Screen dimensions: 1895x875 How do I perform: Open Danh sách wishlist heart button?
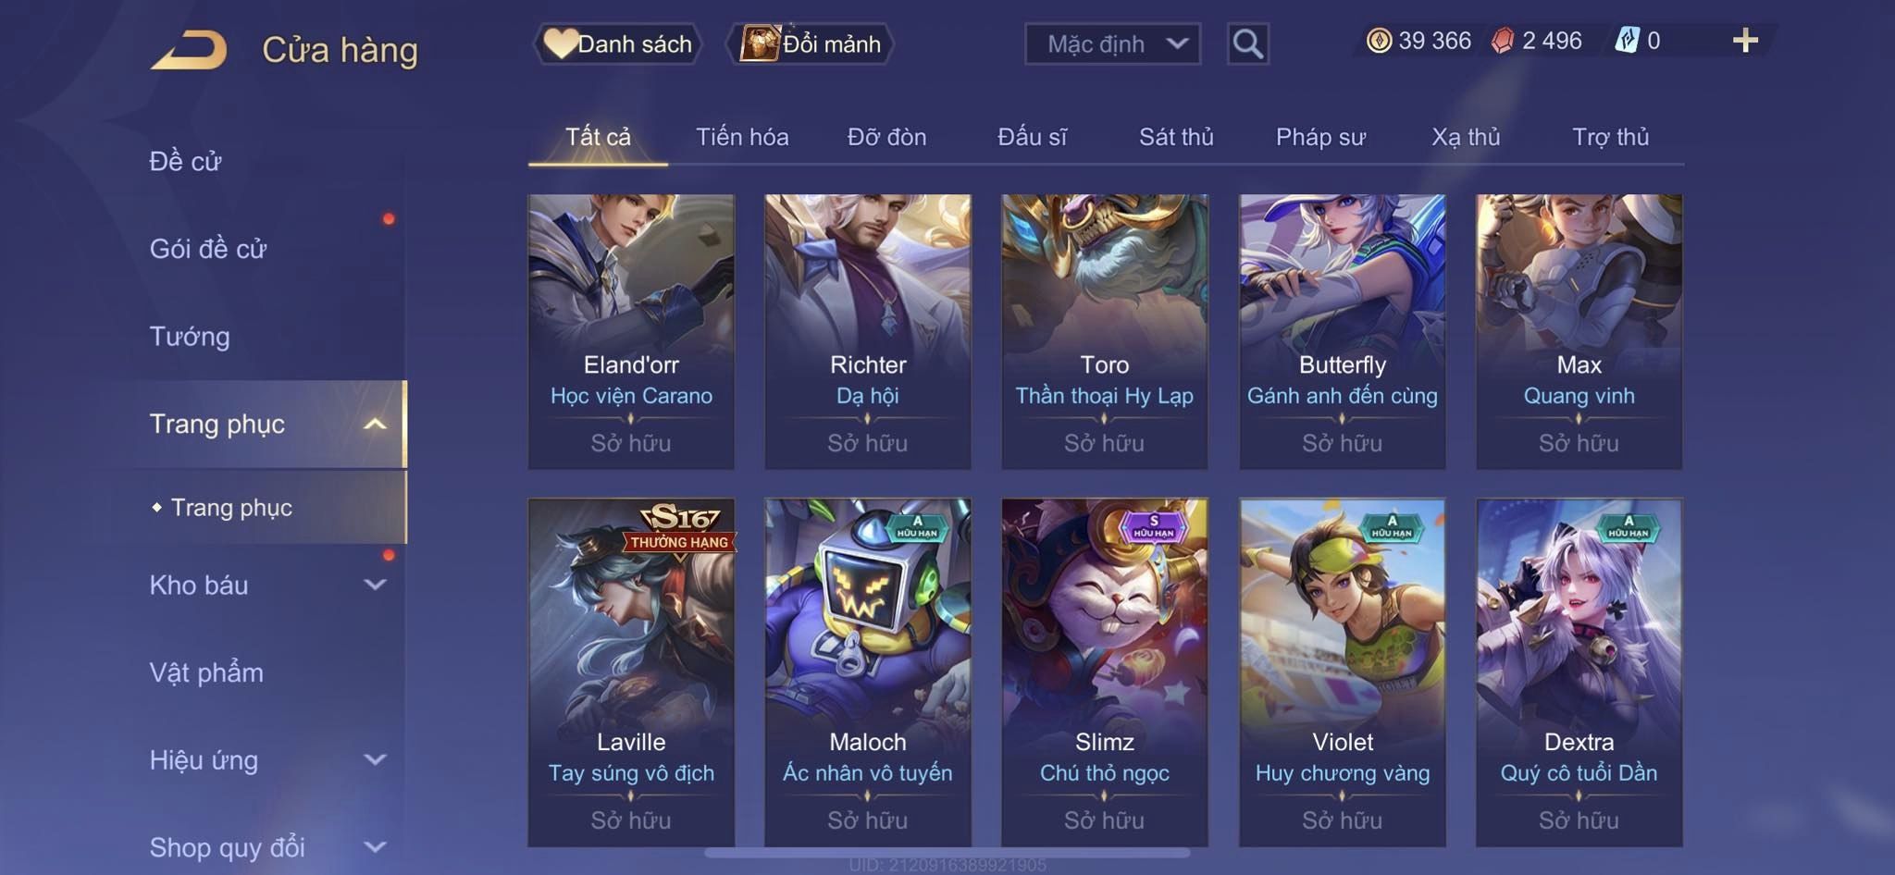click(x=617, y=43)
